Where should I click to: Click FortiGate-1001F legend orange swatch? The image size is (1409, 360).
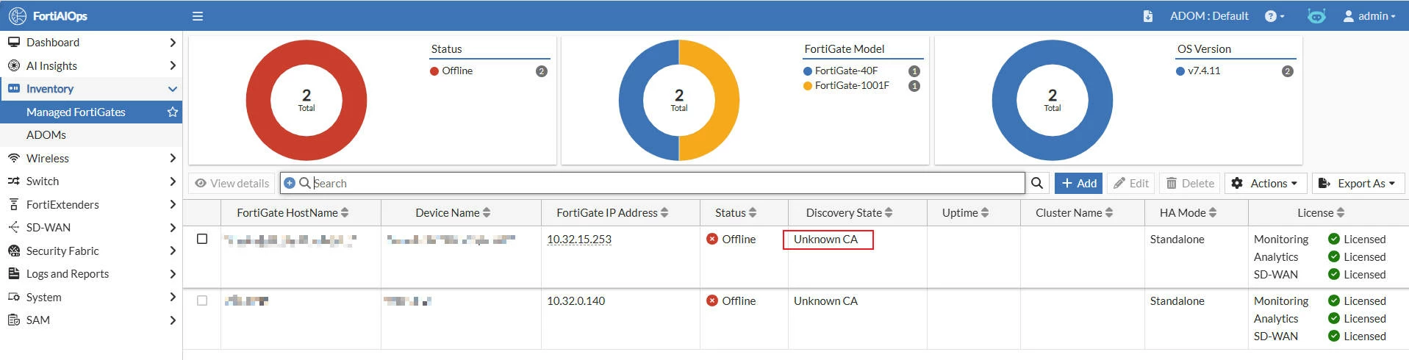pyautogui.click(x=808, y=86)
